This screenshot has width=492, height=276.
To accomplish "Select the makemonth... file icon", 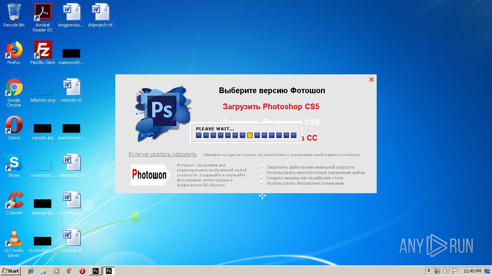I will pos(71,56).
